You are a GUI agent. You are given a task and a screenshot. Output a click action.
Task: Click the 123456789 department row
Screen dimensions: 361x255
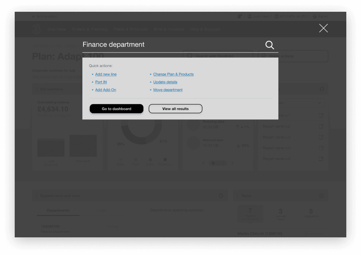(79, 229)
